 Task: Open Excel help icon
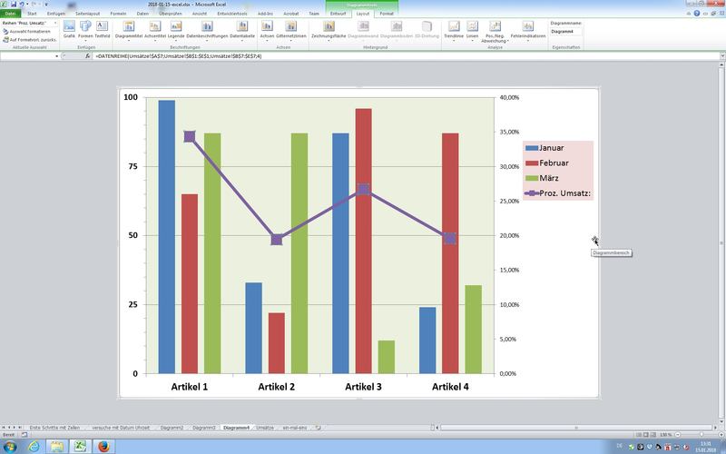point(696,14)
